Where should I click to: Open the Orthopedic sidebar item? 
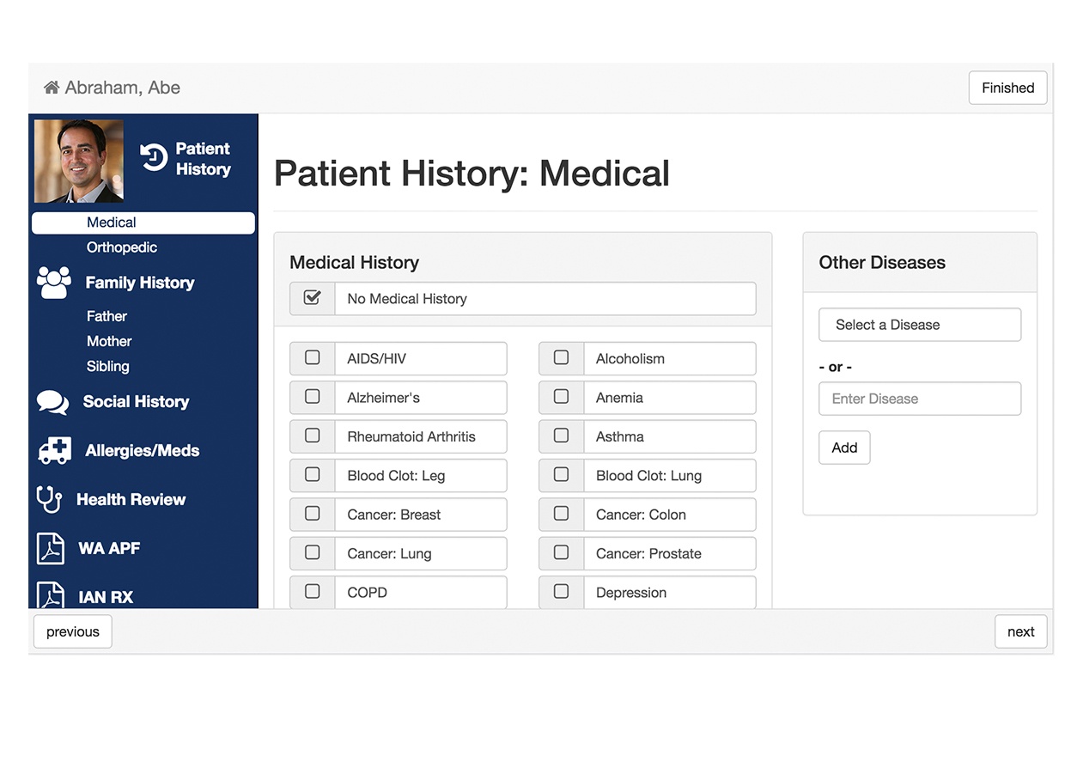click(x=122, y=247)
